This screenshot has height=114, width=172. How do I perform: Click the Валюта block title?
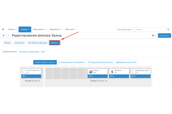point(118,70)
